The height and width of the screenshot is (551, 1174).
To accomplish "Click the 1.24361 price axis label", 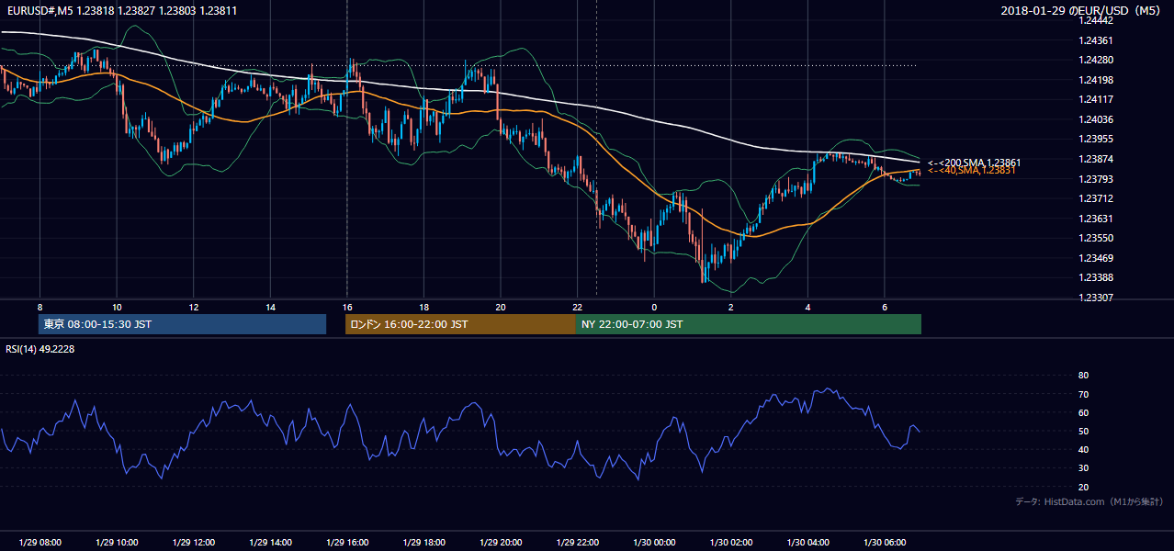I will click(x=1097, y=40).
